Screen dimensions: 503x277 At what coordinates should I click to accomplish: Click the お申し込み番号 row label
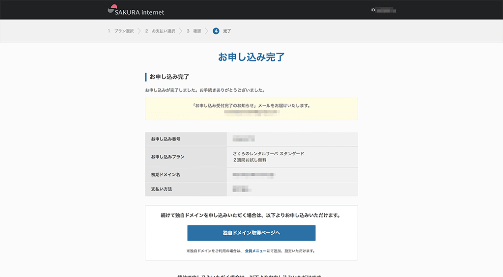click(166, 139)
